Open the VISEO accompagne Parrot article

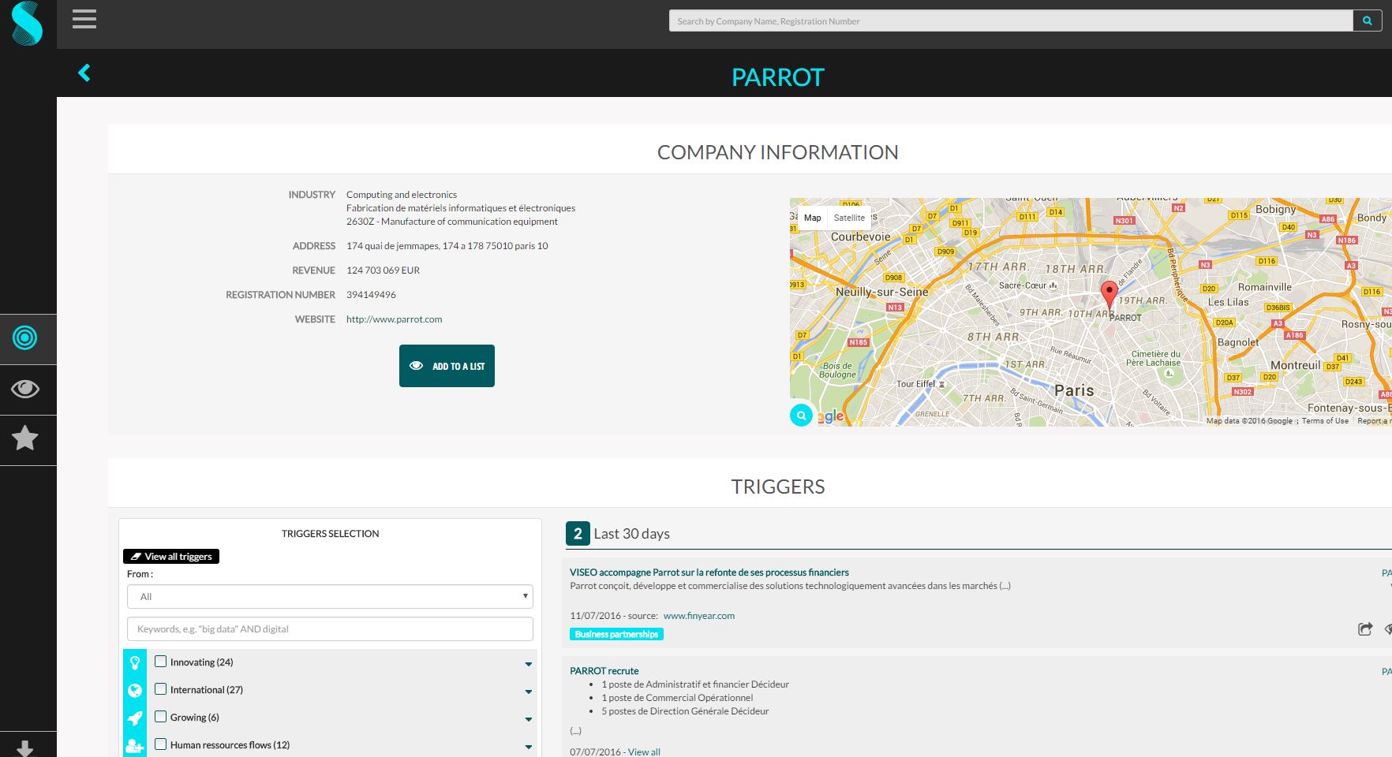[x=709, y=572]
